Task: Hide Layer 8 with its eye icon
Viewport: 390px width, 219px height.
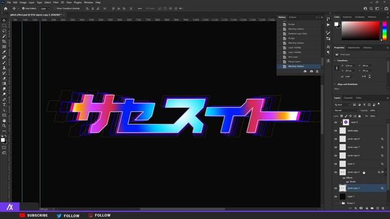Action: click(336, 122)
